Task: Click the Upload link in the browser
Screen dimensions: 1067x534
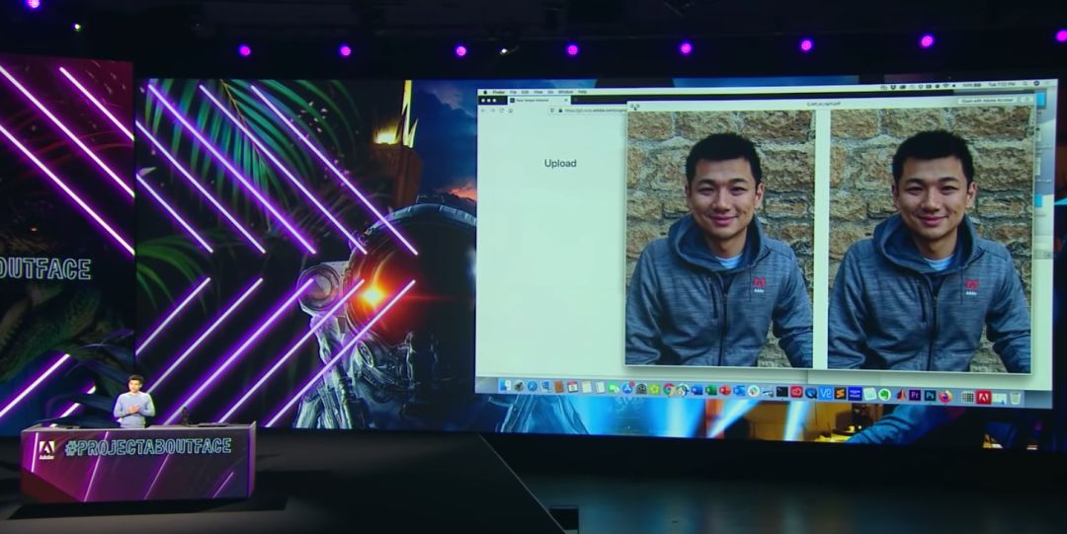Action: coord(560,163)
